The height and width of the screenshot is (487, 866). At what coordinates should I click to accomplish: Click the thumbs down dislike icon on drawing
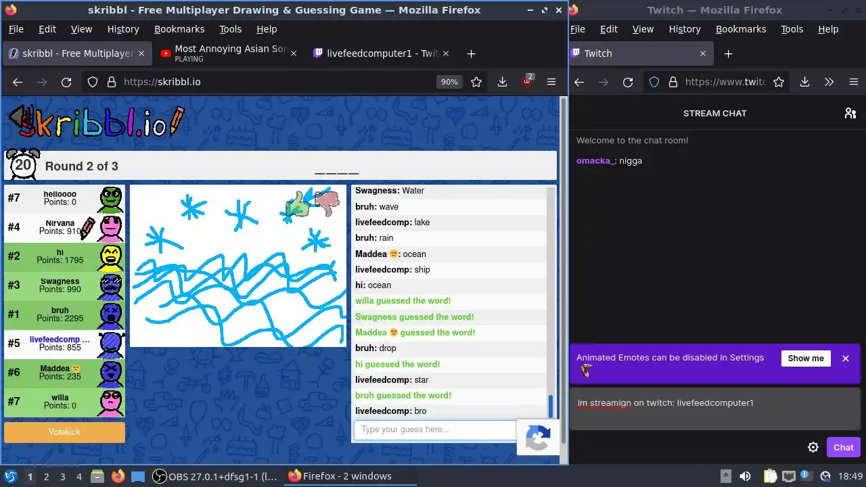327,203
